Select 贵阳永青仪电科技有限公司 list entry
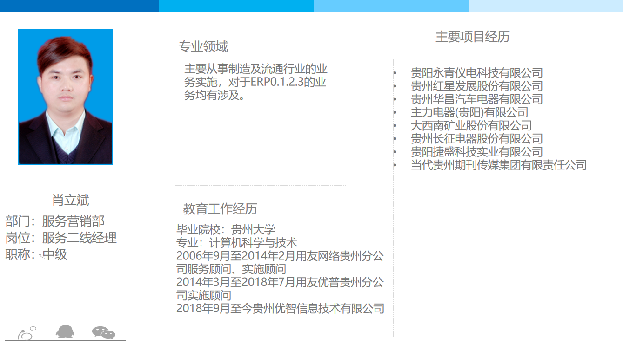The image size is (623, 350). click(x=476, y=73)
